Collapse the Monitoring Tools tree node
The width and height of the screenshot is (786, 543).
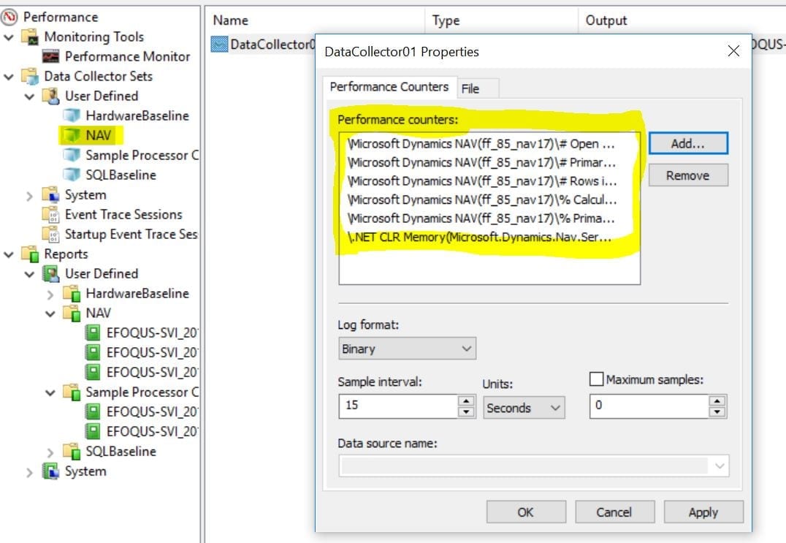tap(9, 37)
